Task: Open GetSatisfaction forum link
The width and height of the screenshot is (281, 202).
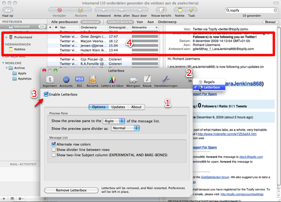Action: tap(215, 177)
